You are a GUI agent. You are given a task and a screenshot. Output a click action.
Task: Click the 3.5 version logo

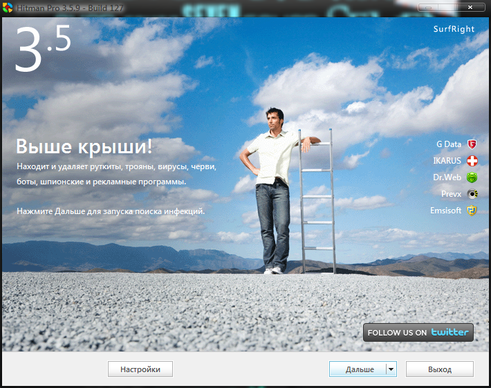coord(43,48)
